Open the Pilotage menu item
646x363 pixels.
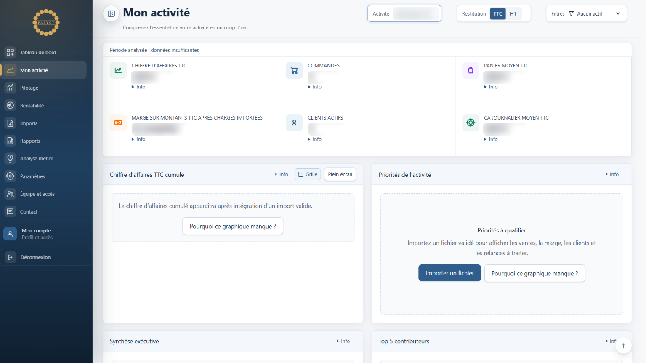pyautogui.click(x=44, y=88)
